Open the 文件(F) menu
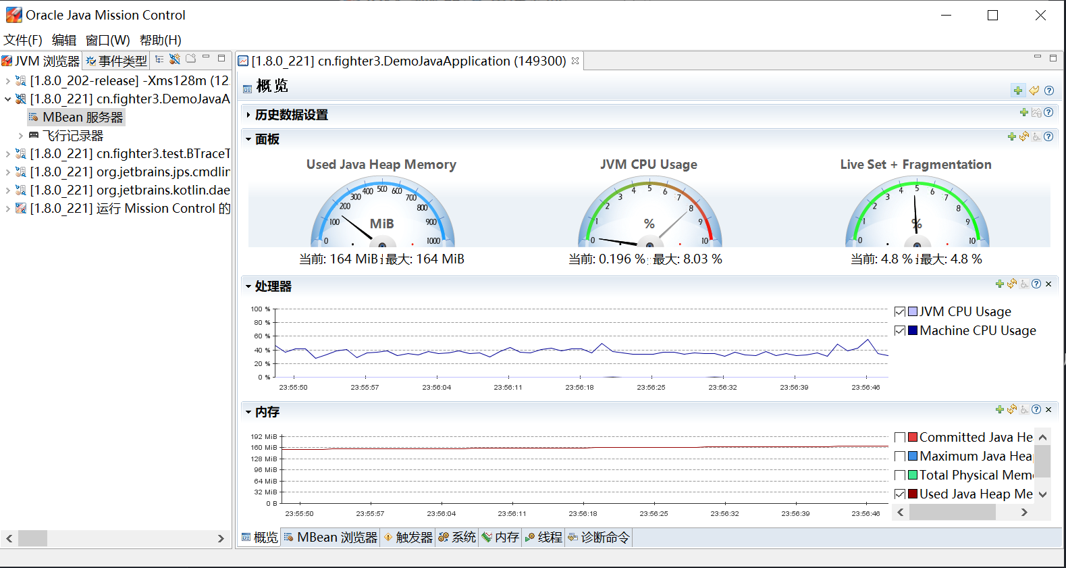Viewport: 1066px width, 568px height. tap(23, 41)
